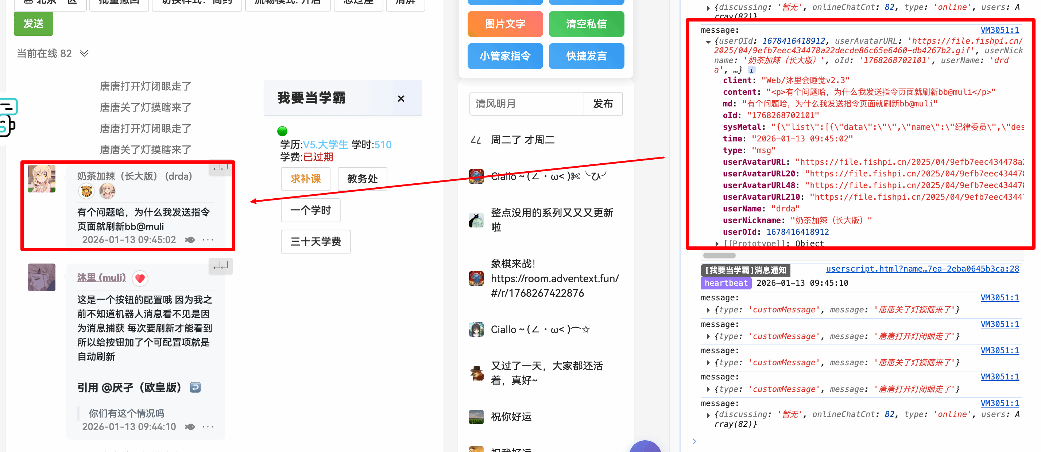The width and height of the screenshot is (1041, 452).
Task: Open the userscript.html source link
Action: (922, 269)
